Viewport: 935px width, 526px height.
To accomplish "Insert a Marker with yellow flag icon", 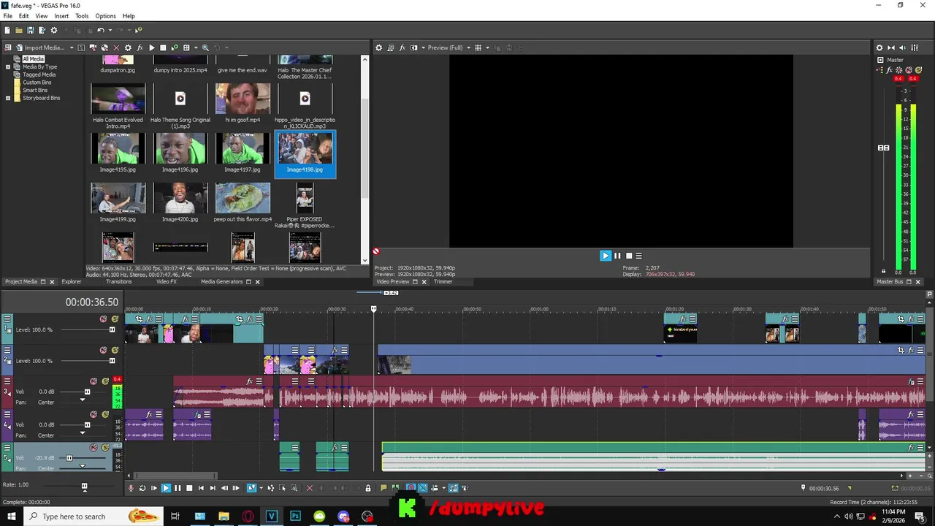I will point(383,488).
